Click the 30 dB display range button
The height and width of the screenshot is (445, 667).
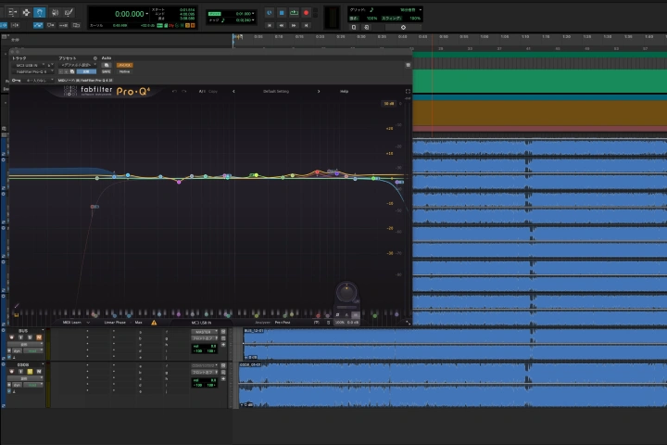(389, 104)
